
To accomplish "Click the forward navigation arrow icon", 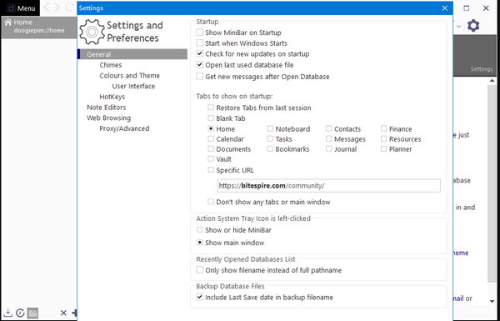I will [x=57, y=7].
